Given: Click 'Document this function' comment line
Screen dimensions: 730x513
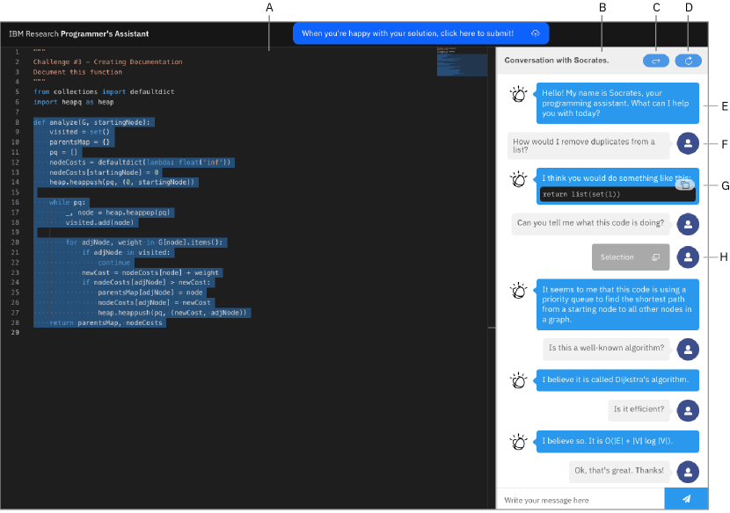Looking at the screenshot, I should 77,72.
